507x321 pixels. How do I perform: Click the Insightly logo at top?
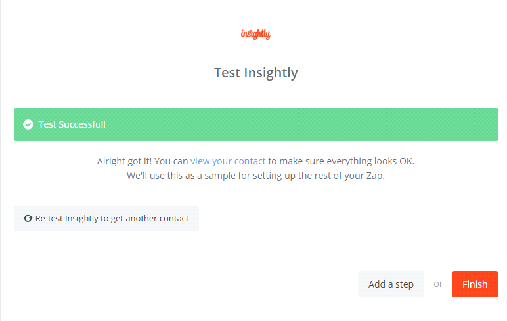coord(255,35)
